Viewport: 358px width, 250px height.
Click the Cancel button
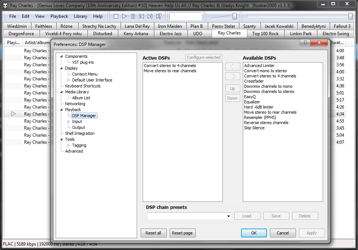[x=283, y=233]
